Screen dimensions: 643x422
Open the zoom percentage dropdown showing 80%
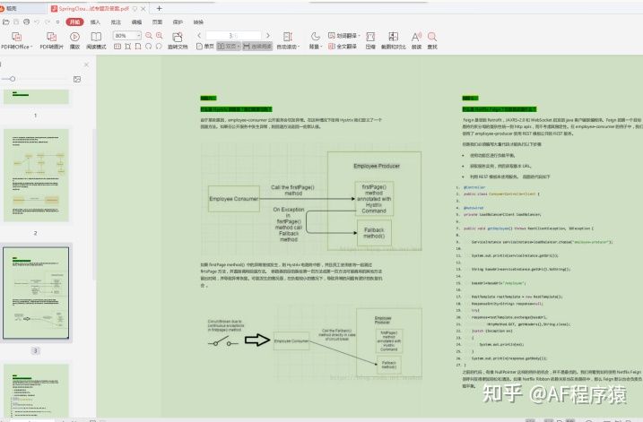(139, 36)
